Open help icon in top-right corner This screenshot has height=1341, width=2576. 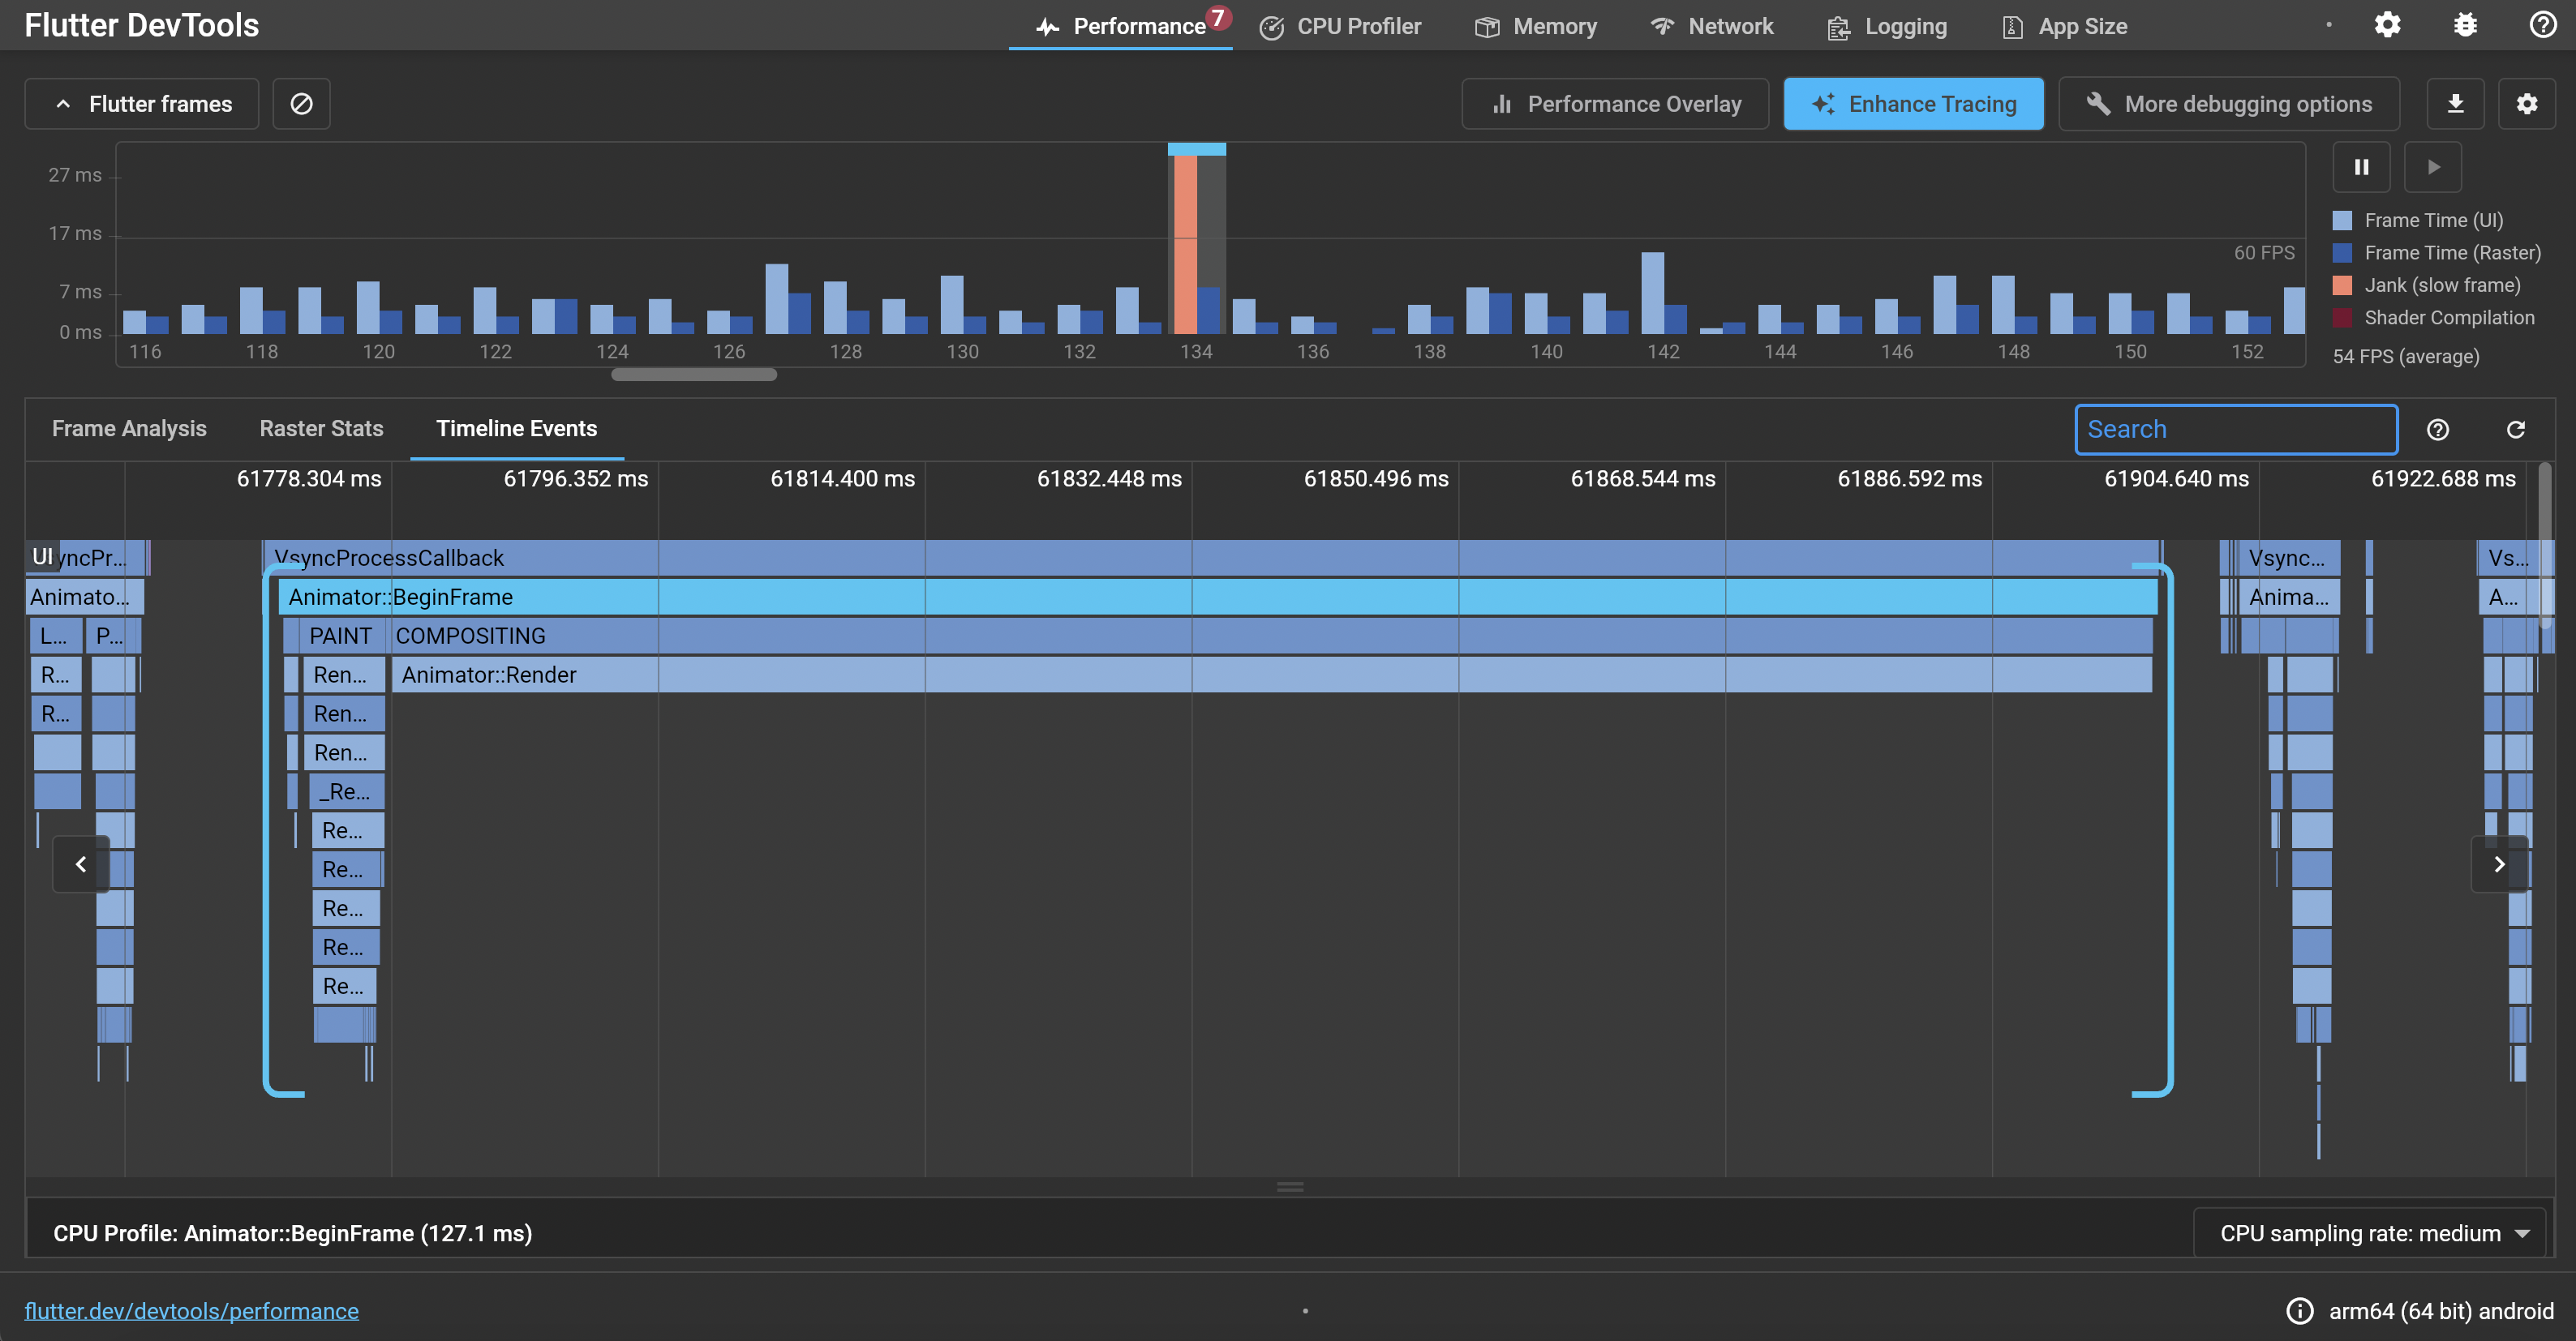[x=2542, y=25]
